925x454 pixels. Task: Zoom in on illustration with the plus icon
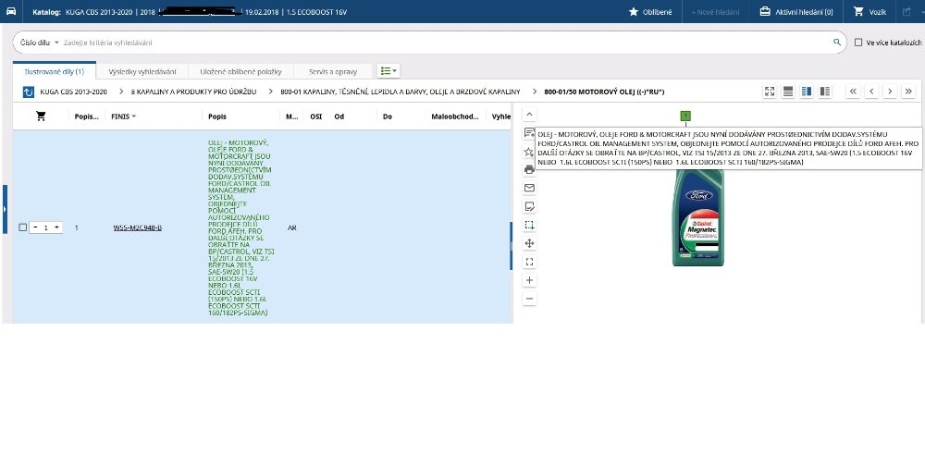click(x=529, y=279)
